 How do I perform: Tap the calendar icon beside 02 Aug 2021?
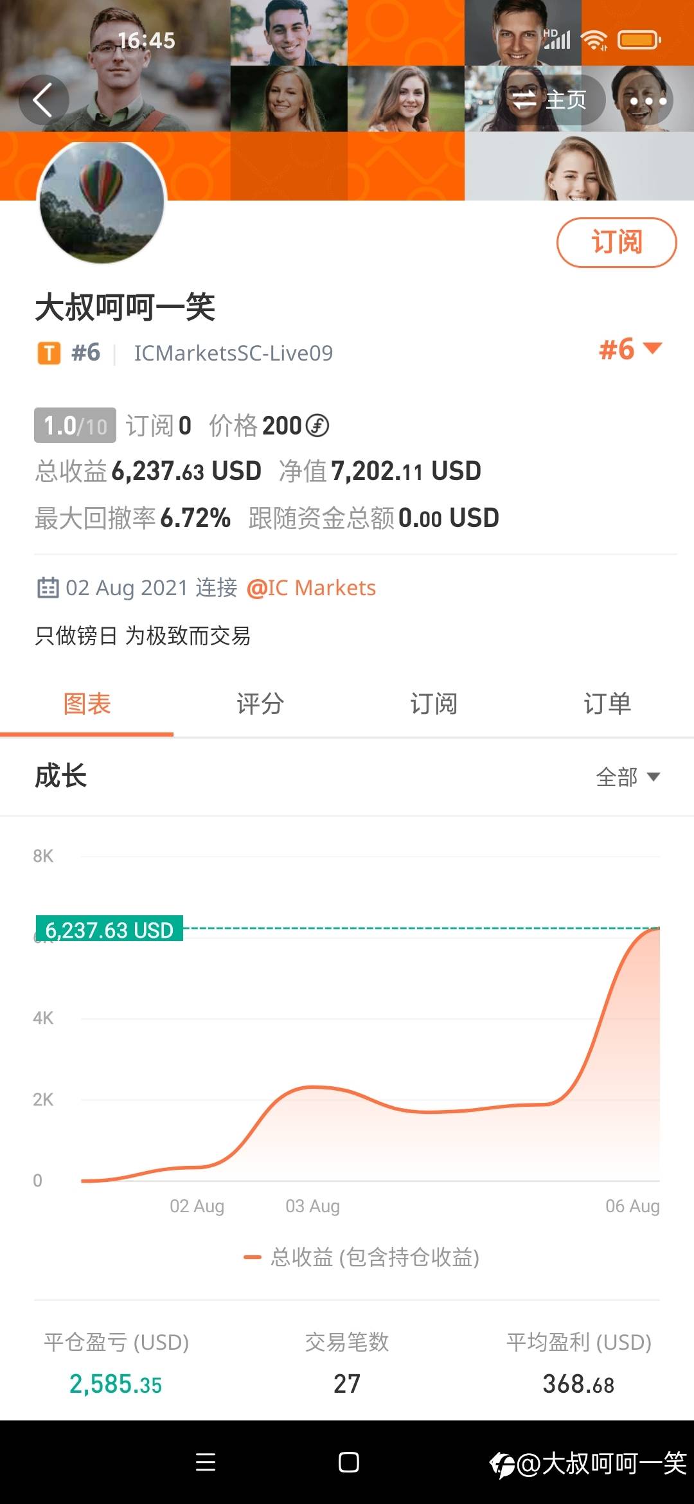tap(48, 587)
